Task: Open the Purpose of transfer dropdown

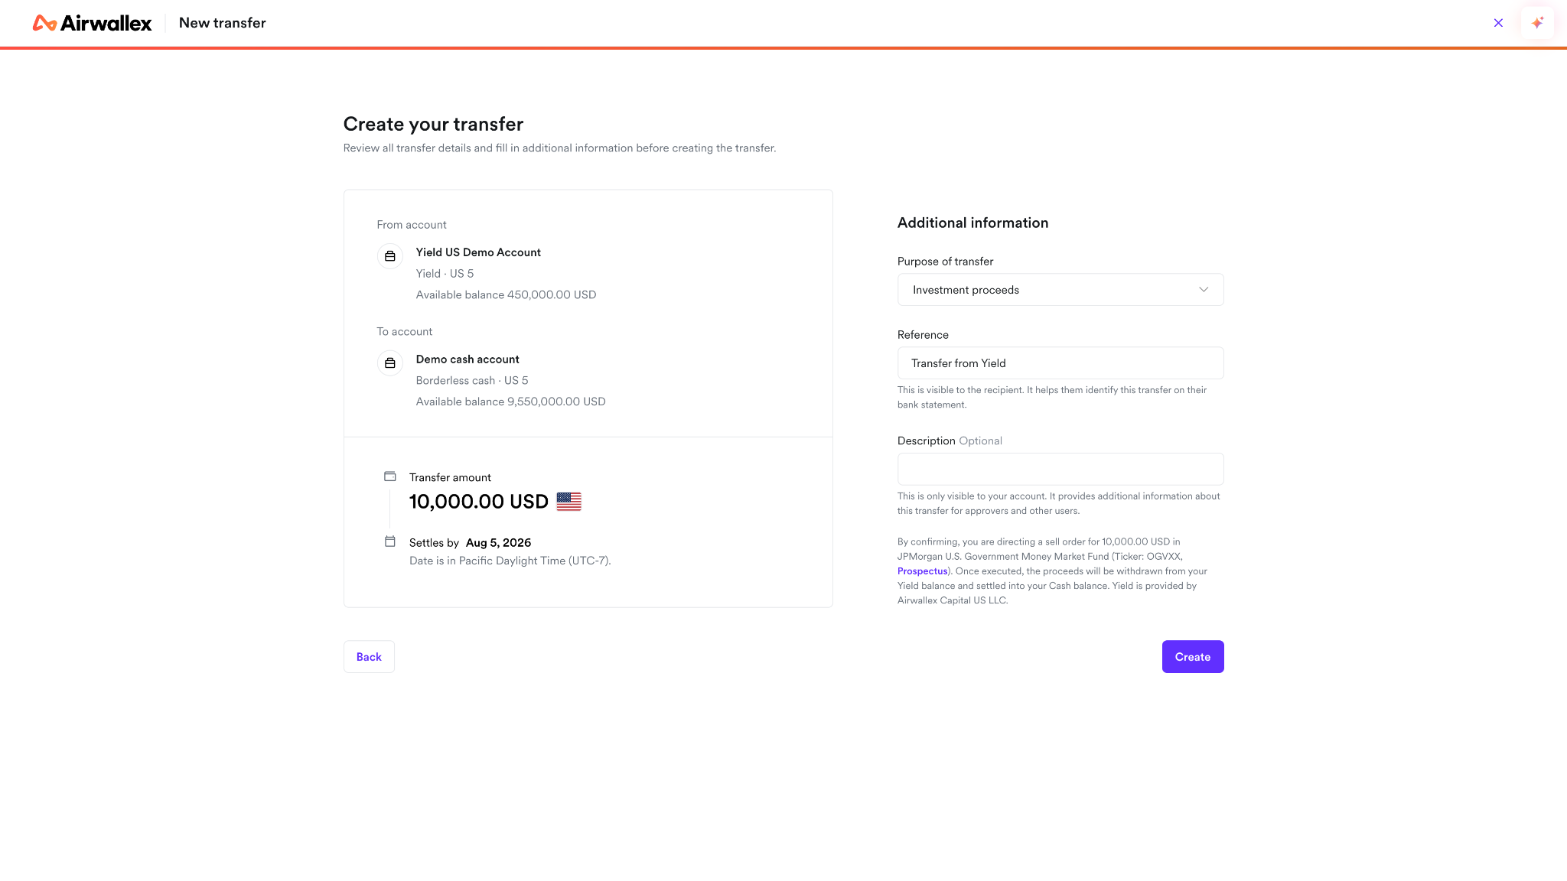Action: [x=1060, y=290]
